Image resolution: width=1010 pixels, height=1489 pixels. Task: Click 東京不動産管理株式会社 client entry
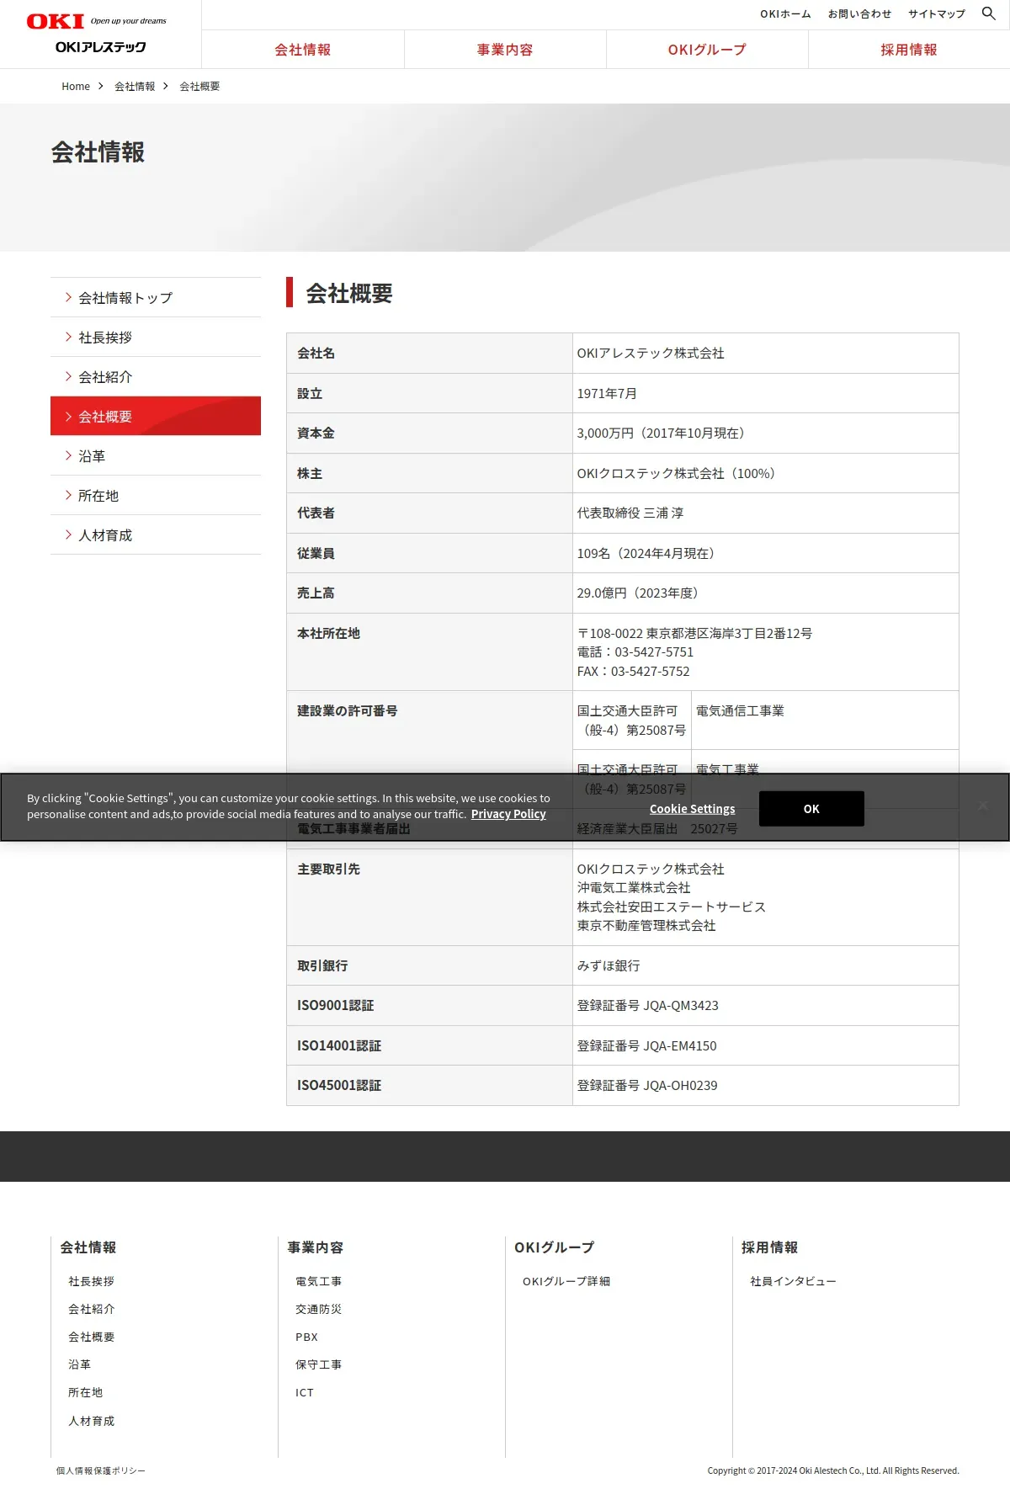[x=646, y=926]
